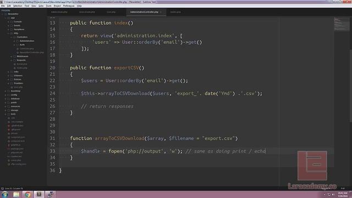Open the Preferences menu

[x=69, y=6]
